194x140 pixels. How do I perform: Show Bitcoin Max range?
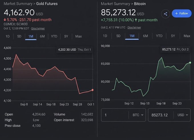tap(187, 36)
